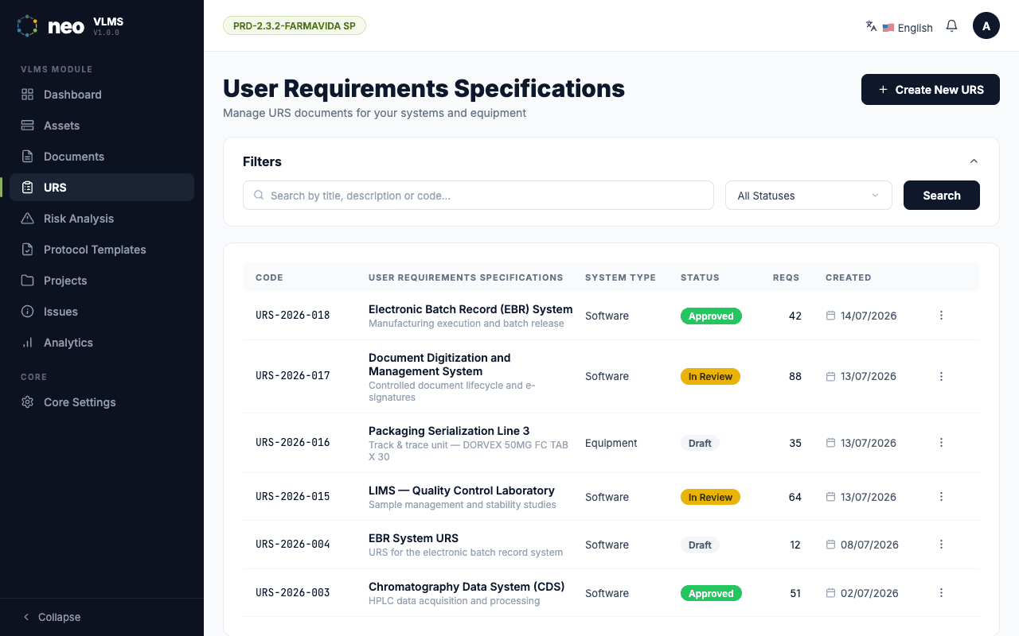Click In Review badge for URS-2026-015

tap(710, 497)
